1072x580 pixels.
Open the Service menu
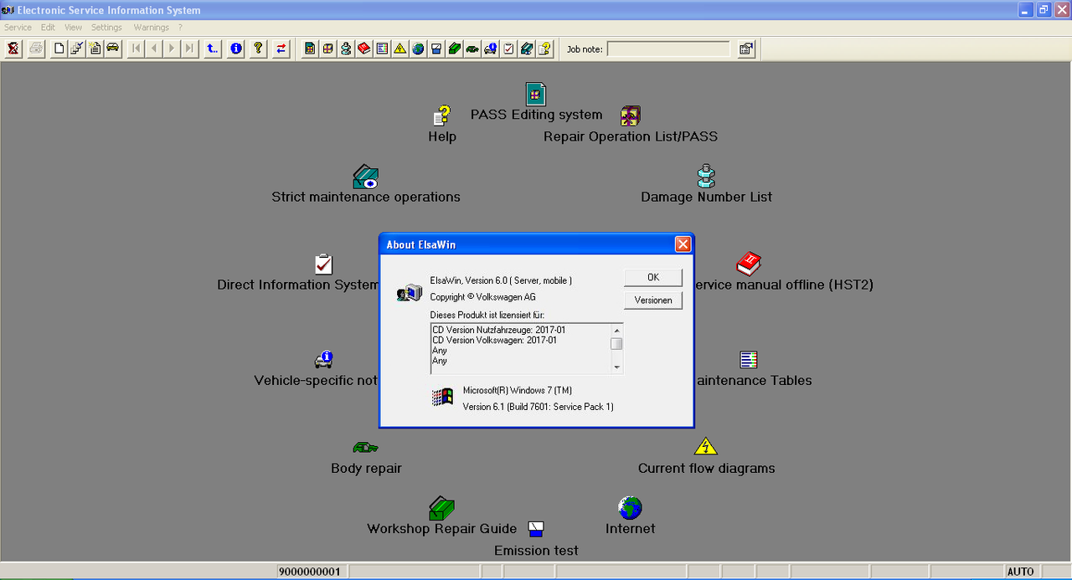point(18,28)
